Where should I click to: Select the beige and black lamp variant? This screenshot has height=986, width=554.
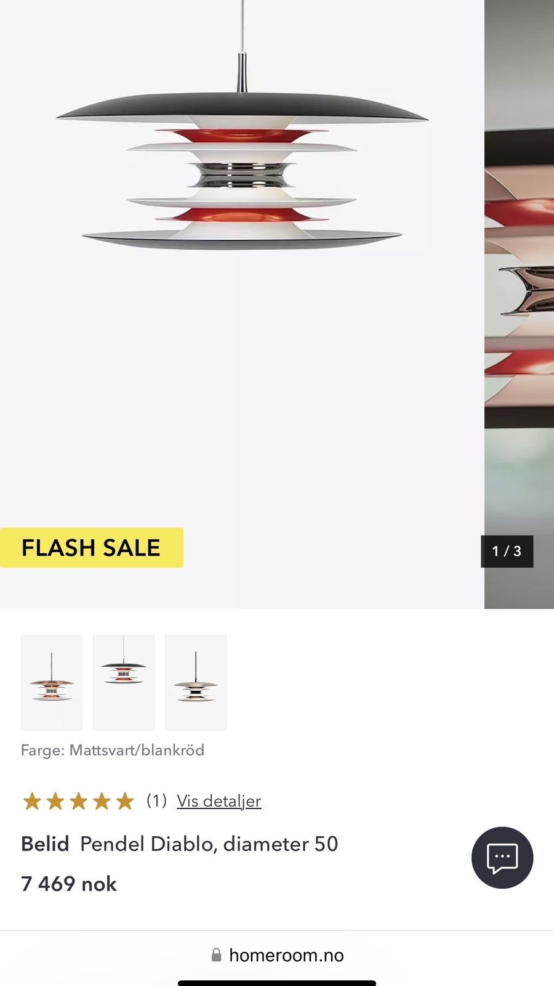pyautogui.click(x=196, y=683)
